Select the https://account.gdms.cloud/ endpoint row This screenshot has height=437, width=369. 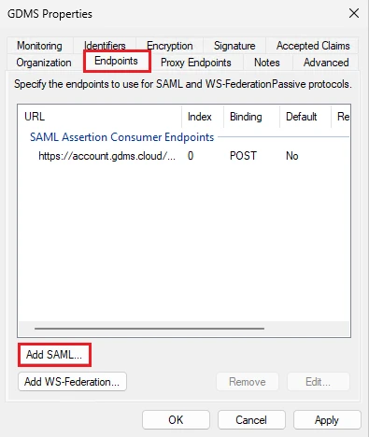[184, 156]
